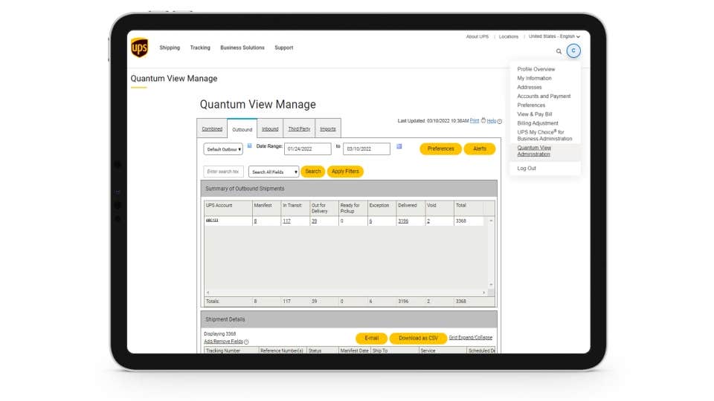Expand the Default Outbound view dropdown

pos(223,149)
